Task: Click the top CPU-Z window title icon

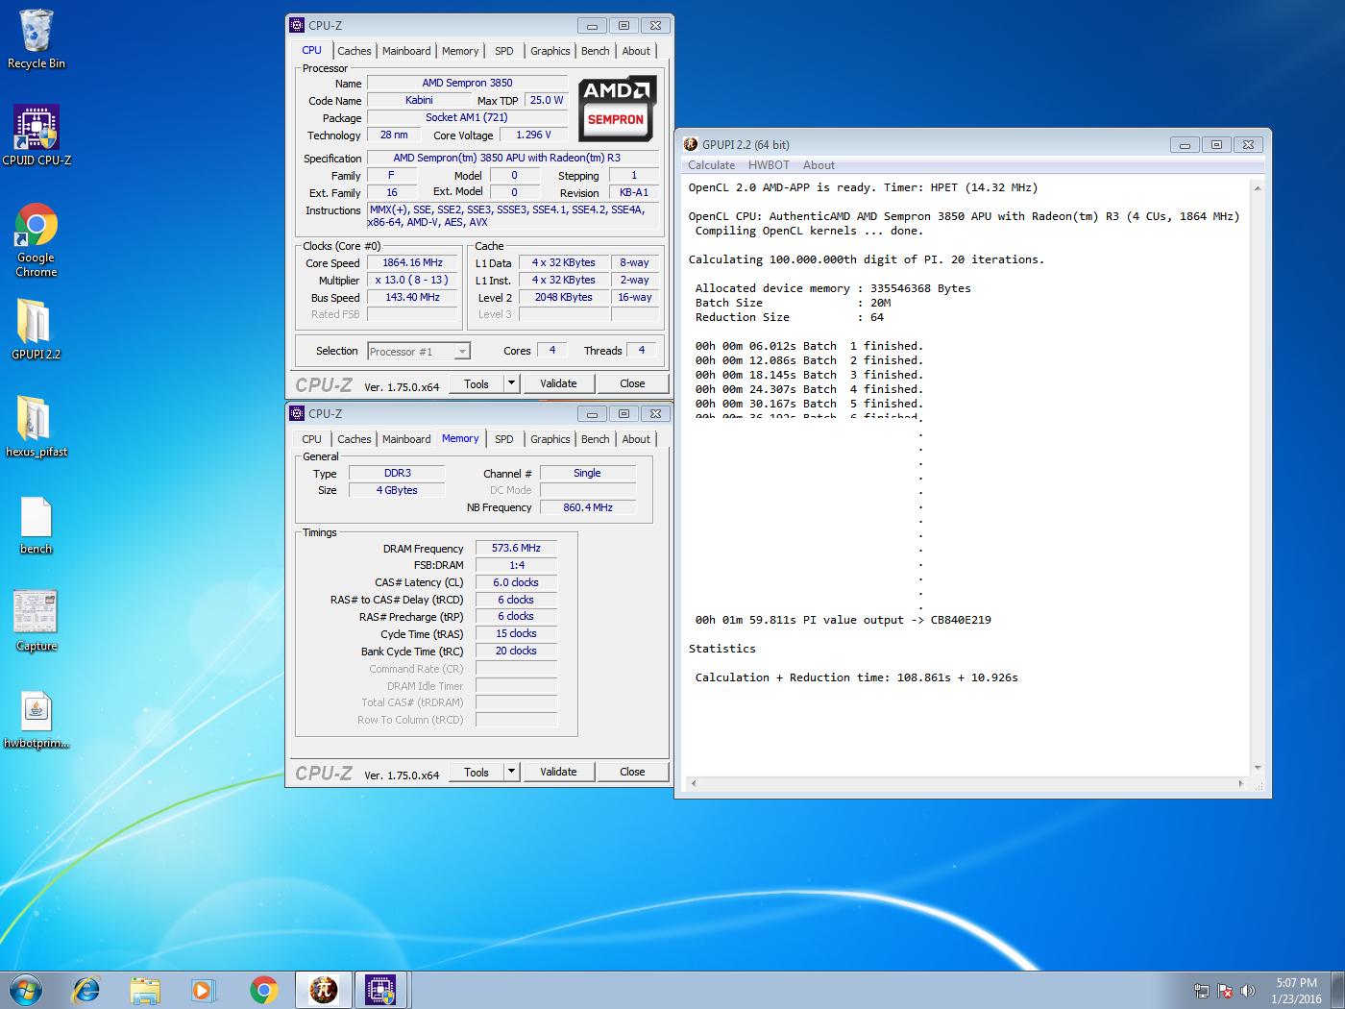Action: [x=297, y=26]
